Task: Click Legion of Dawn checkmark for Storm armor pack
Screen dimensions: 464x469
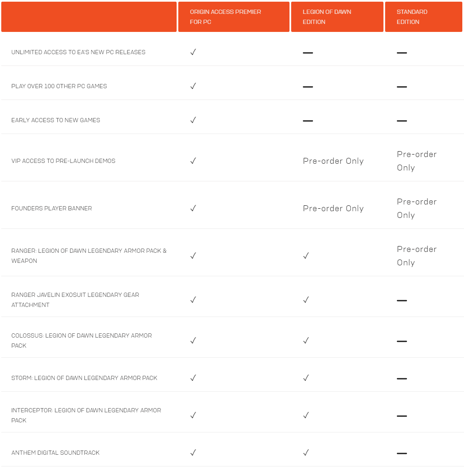Action: (x=306, y=378)
